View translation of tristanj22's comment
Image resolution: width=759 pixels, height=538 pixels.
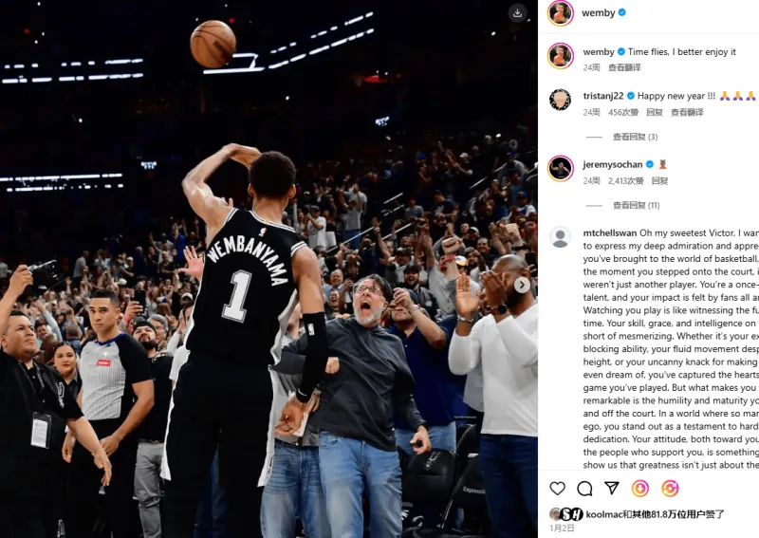[x=687, y=112]
